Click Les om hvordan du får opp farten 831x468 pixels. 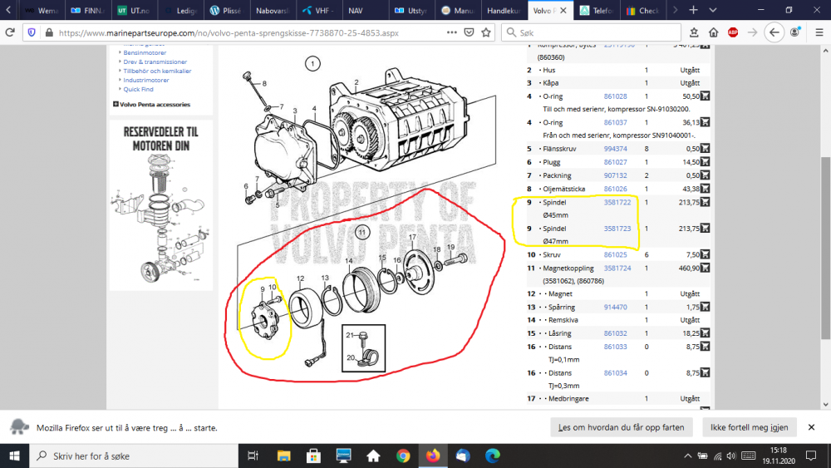[x=621, y=427]
